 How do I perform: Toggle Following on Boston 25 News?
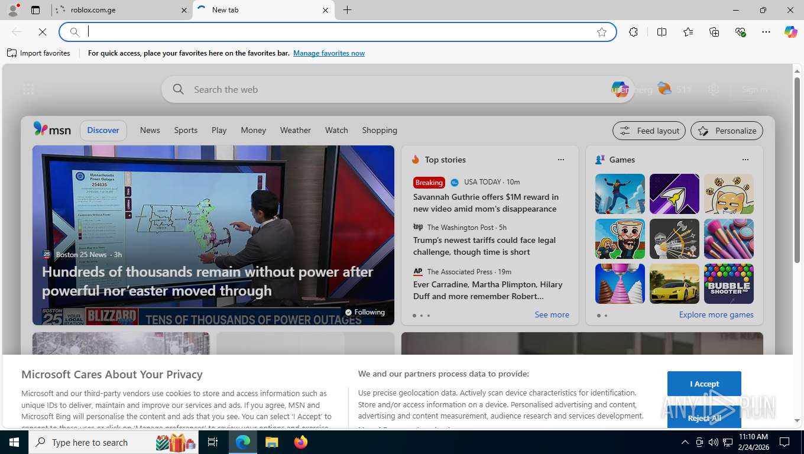pyautogui.click(x=365, y=312)
